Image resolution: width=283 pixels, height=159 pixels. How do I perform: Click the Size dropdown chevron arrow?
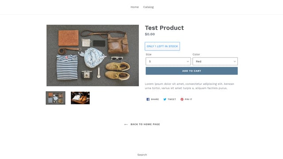[x=187, y=61]
